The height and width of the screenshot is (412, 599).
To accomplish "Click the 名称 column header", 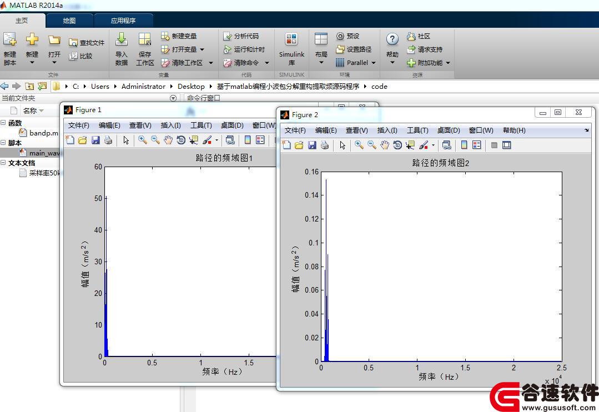I will 30,111.
